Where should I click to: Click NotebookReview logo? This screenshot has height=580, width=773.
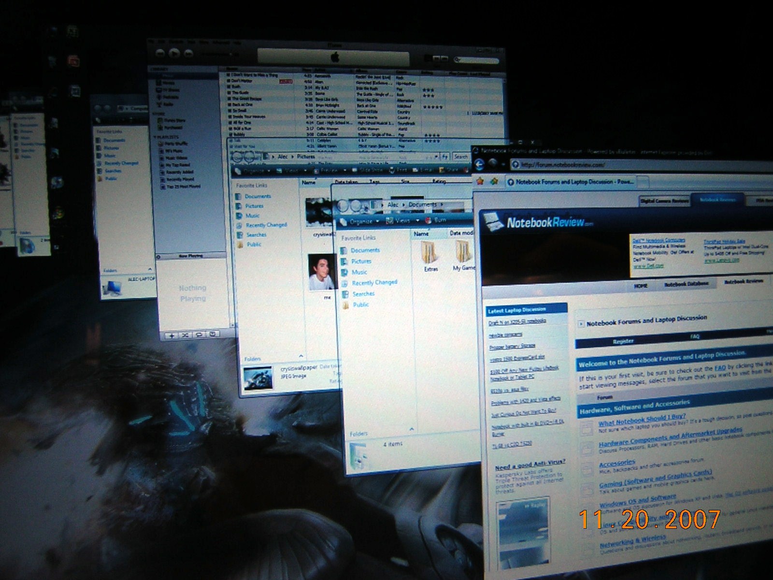tap(539, 223)
